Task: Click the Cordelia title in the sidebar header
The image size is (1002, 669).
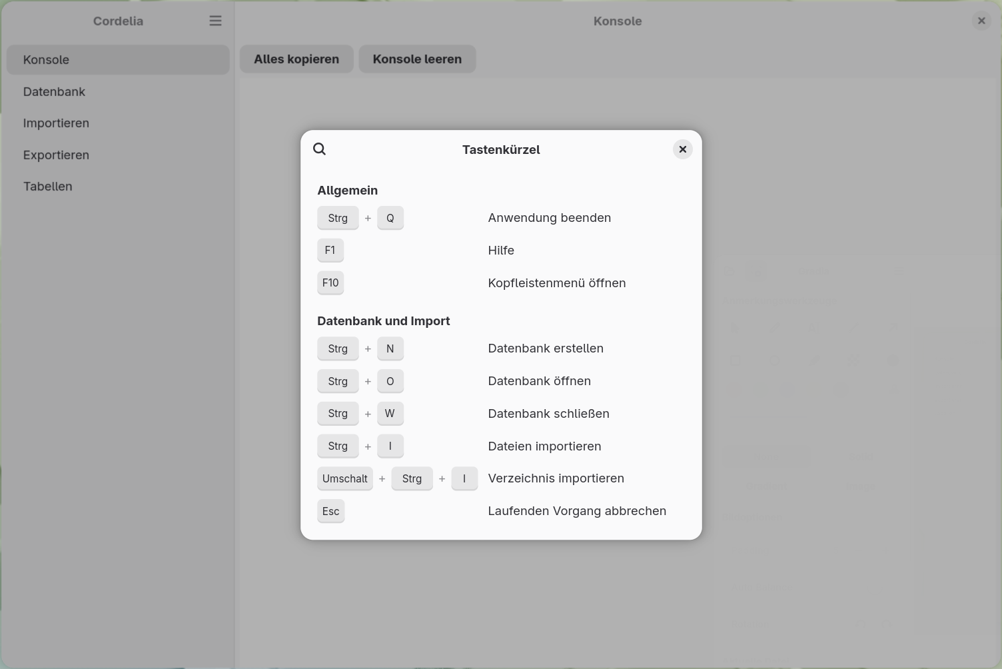Action: click(118, 21)
